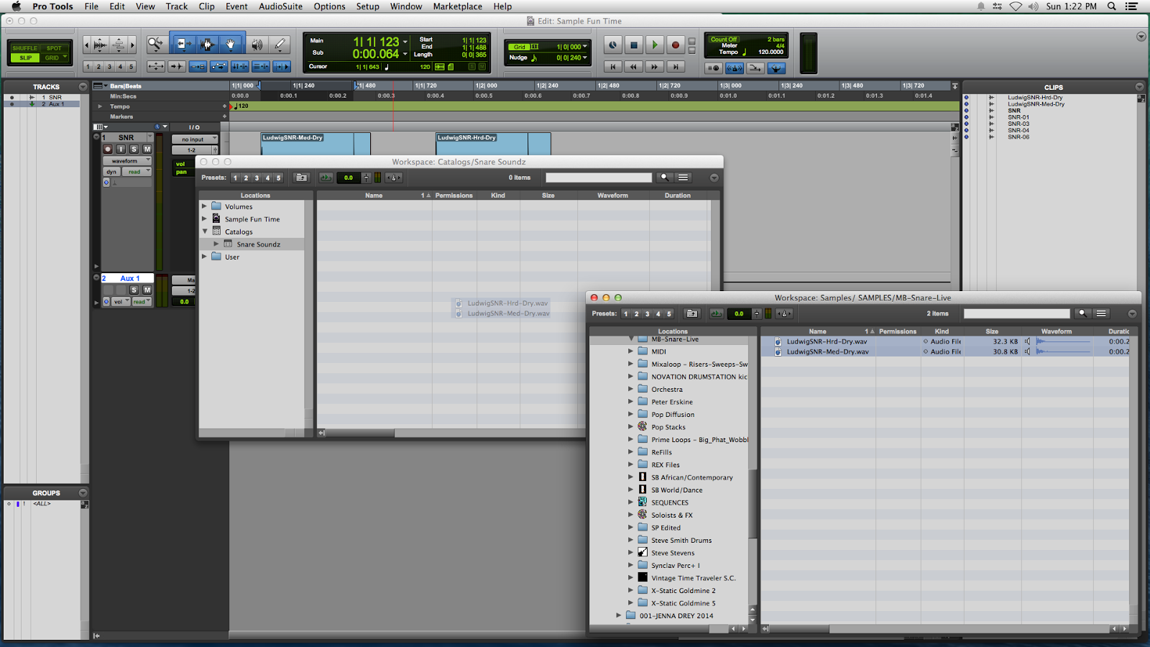
Task: Pick the Pencil tool
Action: click(x=280, y=45)
